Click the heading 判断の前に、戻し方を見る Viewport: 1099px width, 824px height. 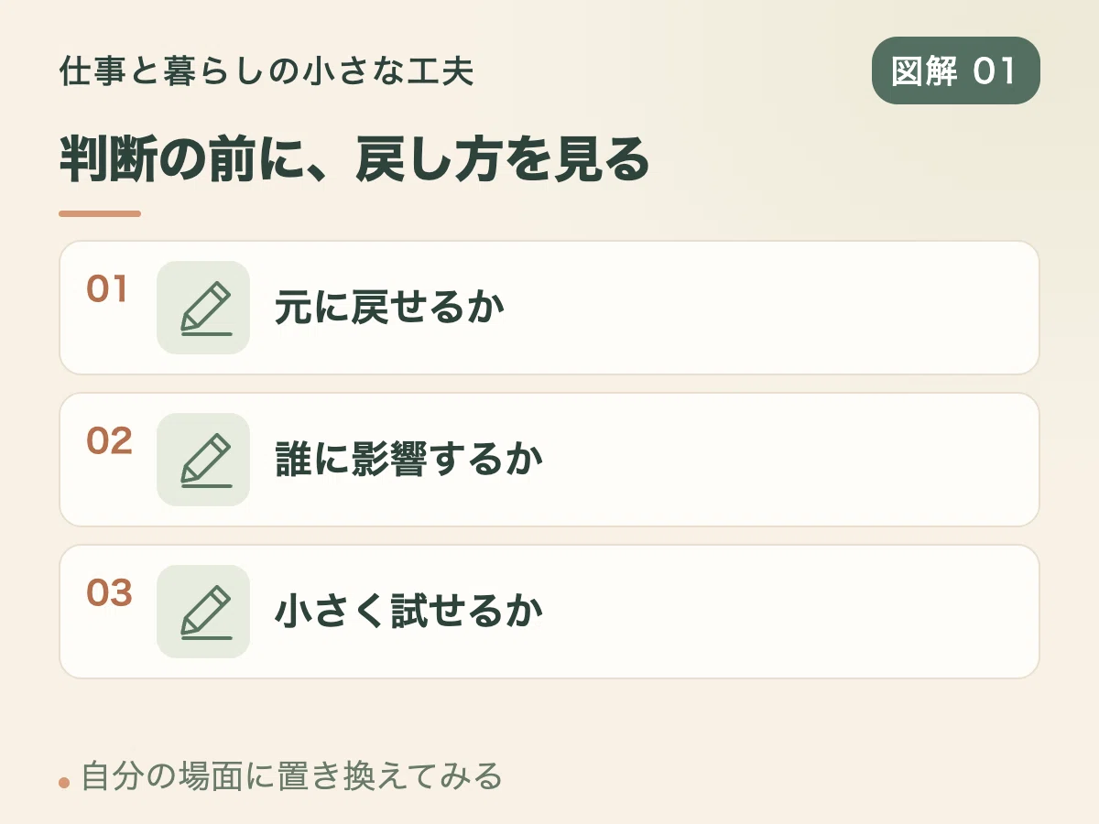click(x=354, y=160)
